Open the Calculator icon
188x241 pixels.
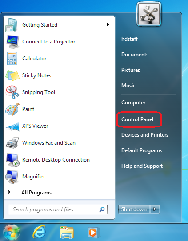[x=12, y=59]
